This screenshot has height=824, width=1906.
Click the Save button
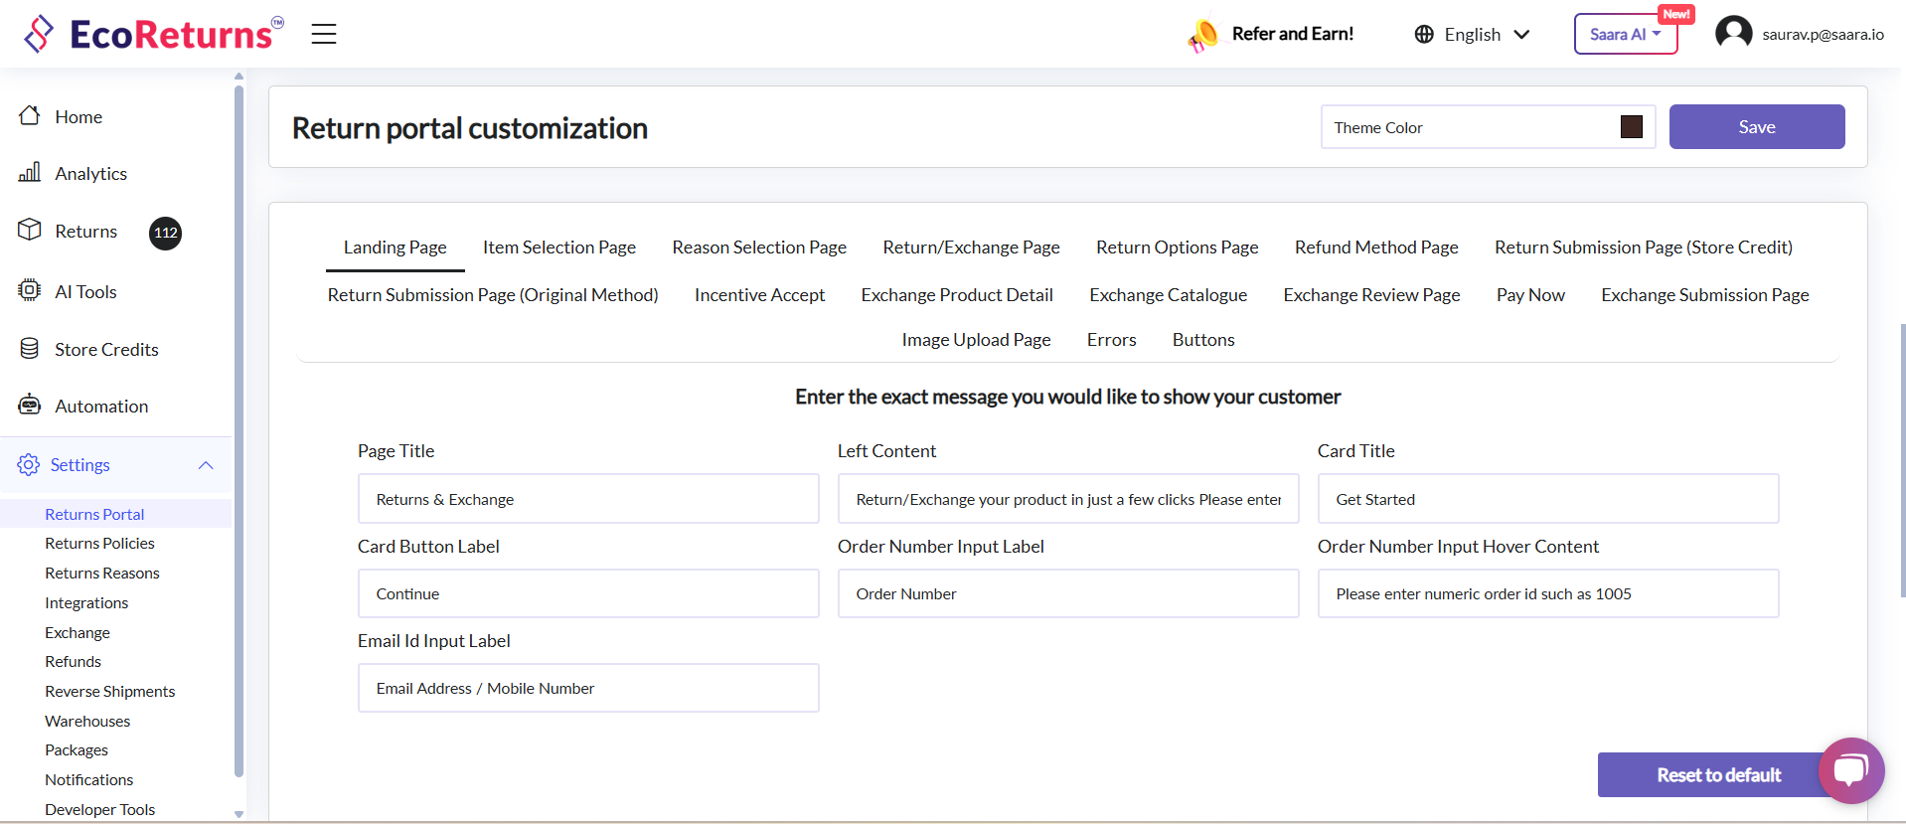pyautogui.click(x=1756, y=127)
